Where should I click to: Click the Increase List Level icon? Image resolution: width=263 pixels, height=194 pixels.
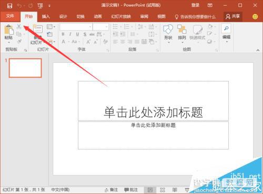(x=123, y=34)
